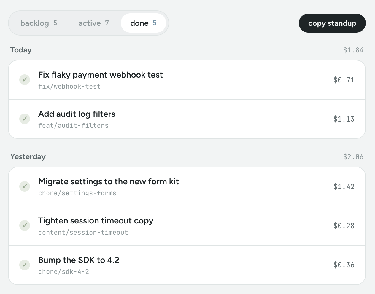The height and width of the screenshot is (294, 375).
Task: Click the chore/sdk-4-2 branch name
Action: pos(63,271)
